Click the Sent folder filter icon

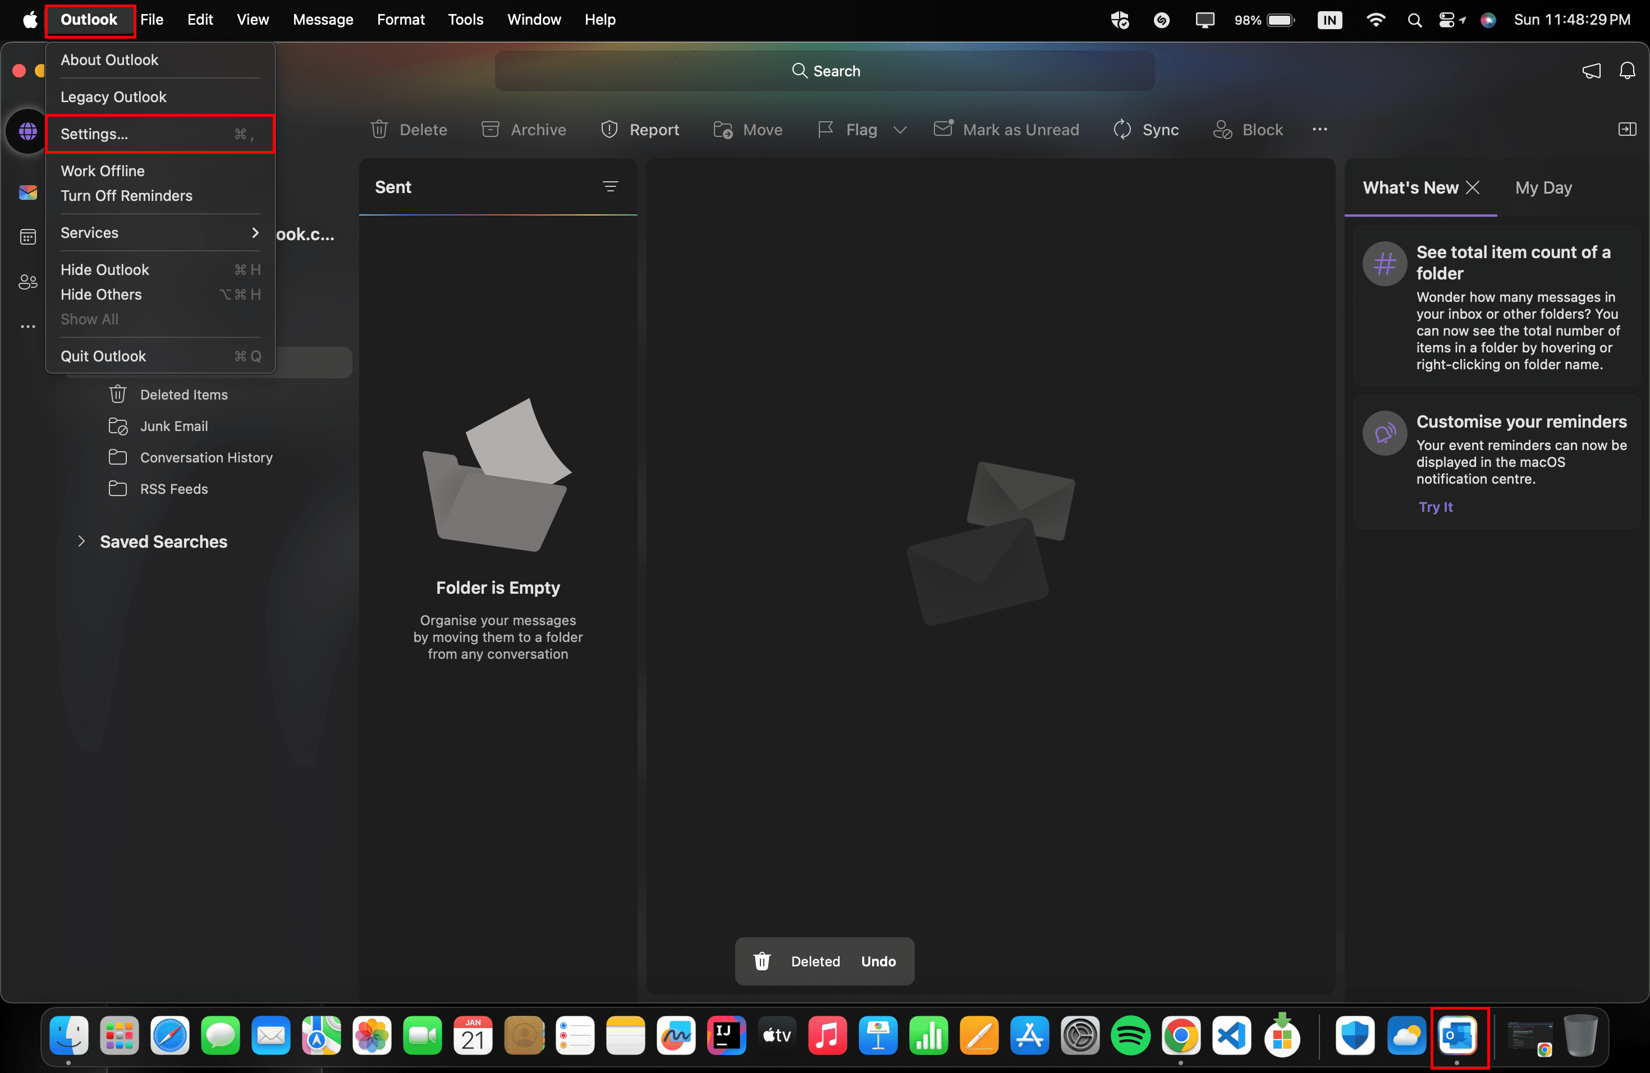[610, 186]
